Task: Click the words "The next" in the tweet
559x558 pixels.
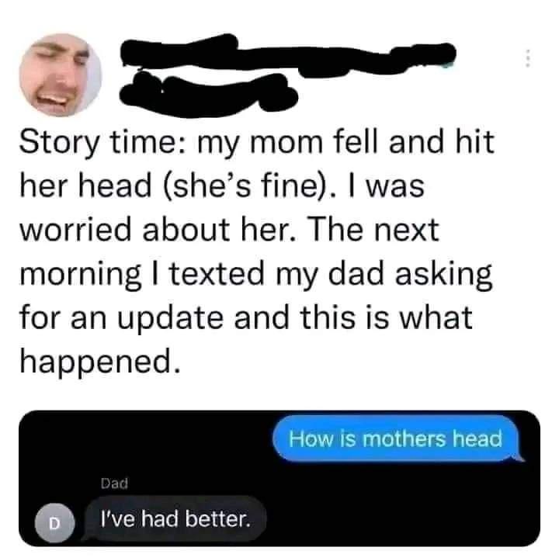Action: click(x=376, y=230)
